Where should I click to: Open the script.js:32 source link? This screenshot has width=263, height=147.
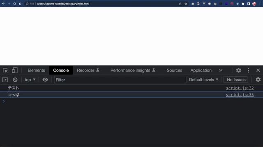tap(240, 88)
